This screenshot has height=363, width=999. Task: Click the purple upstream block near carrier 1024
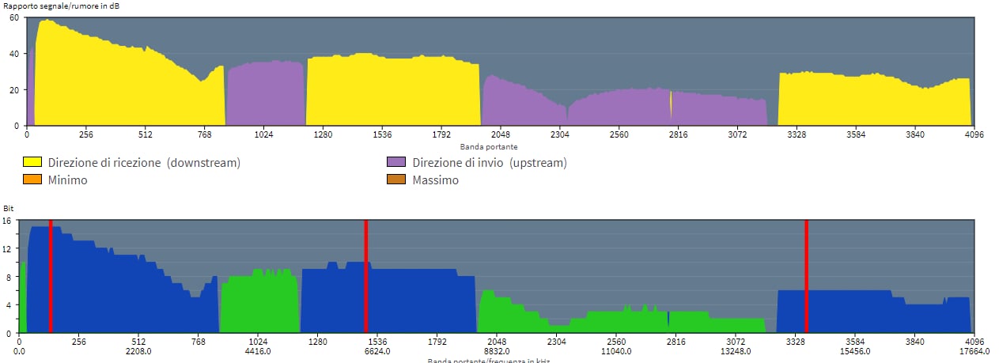(265, 93)
